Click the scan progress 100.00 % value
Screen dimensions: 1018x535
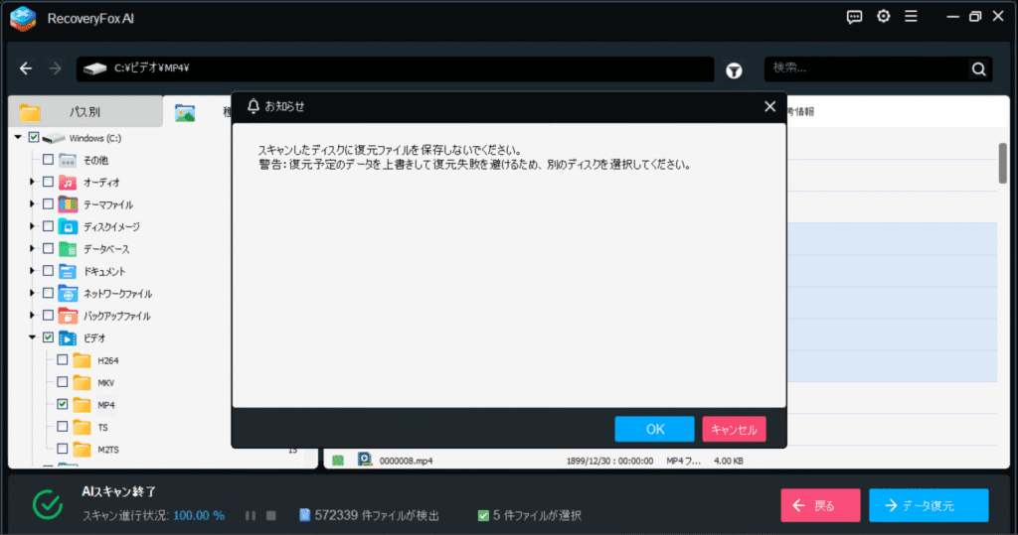[199, 515]
